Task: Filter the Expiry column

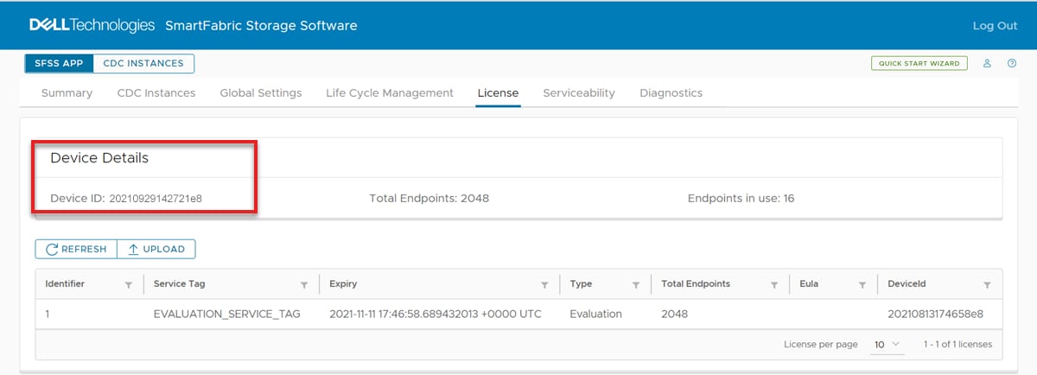Action: [544, 284]
